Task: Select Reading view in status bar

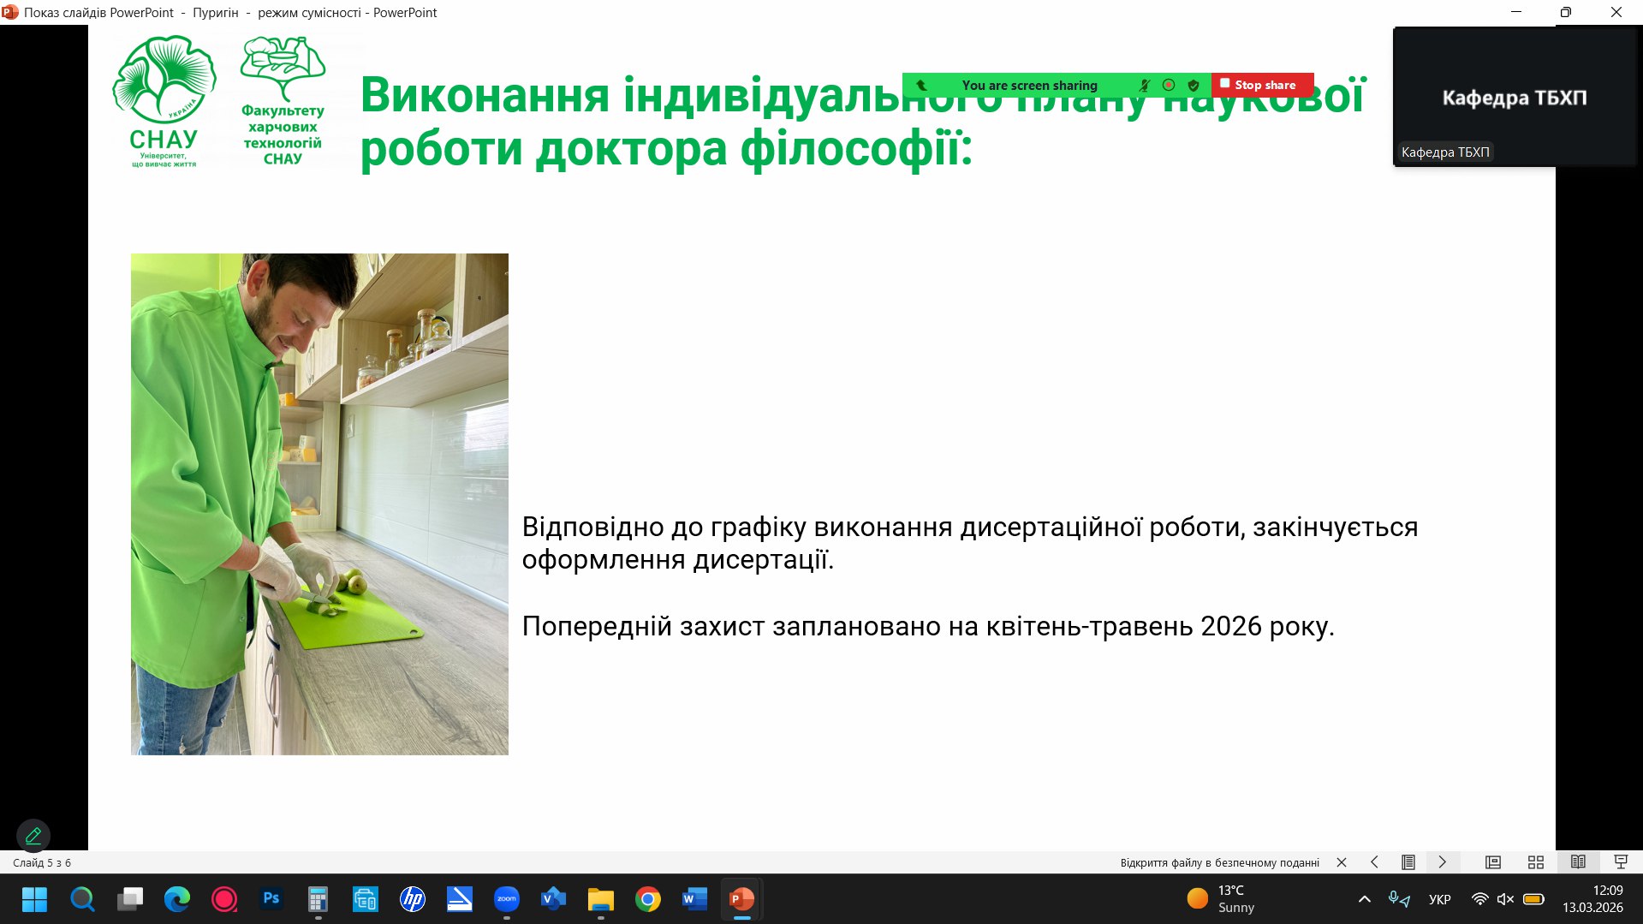Action: [1578, 862]
